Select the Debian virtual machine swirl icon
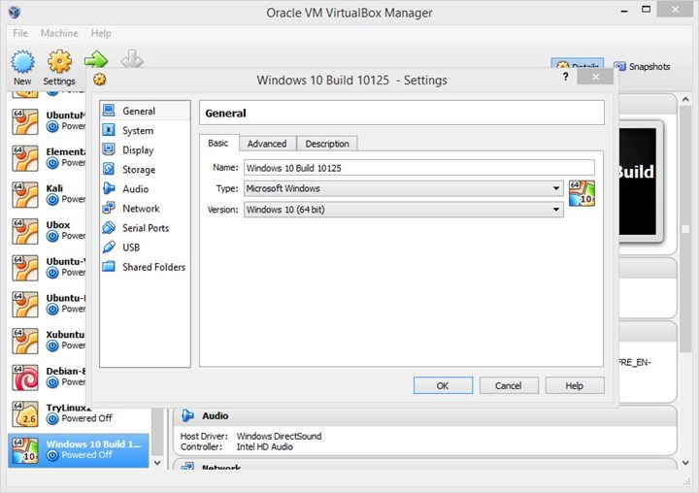 (25, 378)
